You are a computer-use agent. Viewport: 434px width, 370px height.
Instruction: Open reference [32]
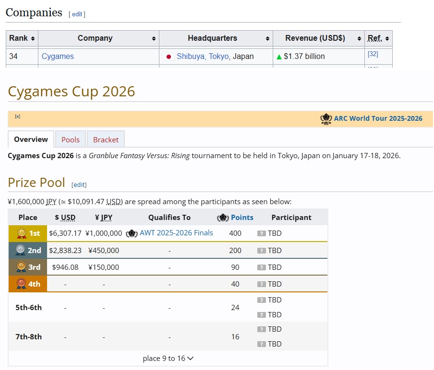(x=373, y=54)
